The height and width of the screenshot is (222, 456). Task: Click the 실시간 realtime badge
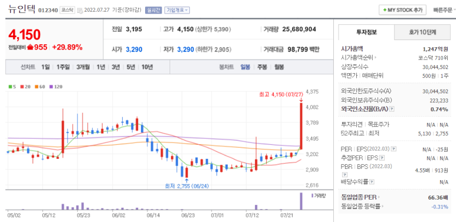point(153,10)
